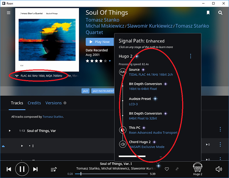Open now playing title Soul of Things, Var. I
The image size is (229, 178).
click(116, 164)
